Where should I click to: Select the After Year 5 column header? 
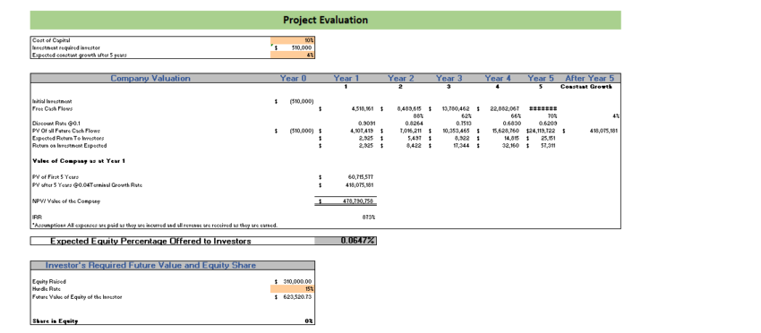[590, 78]
